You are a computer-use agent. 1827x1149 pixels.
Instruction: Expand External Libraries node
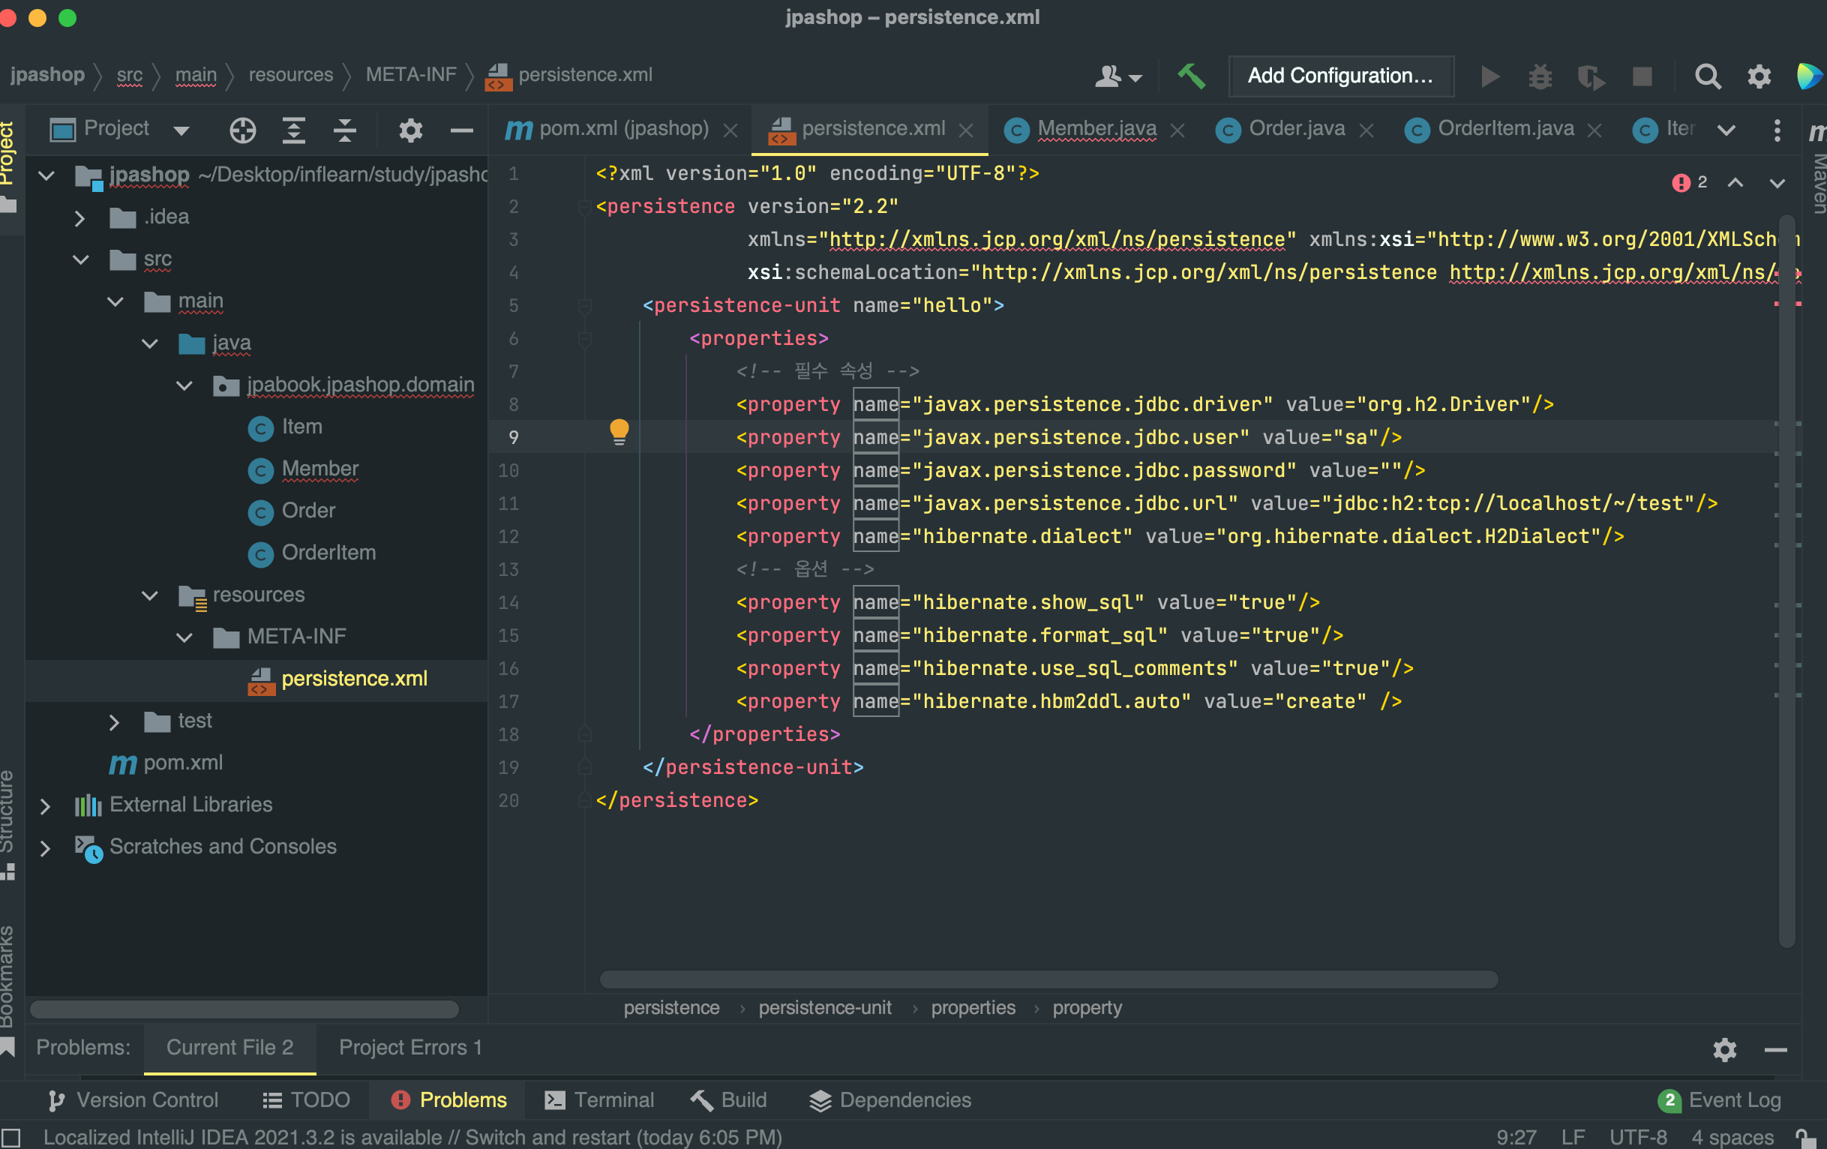[x=46, y=806]
